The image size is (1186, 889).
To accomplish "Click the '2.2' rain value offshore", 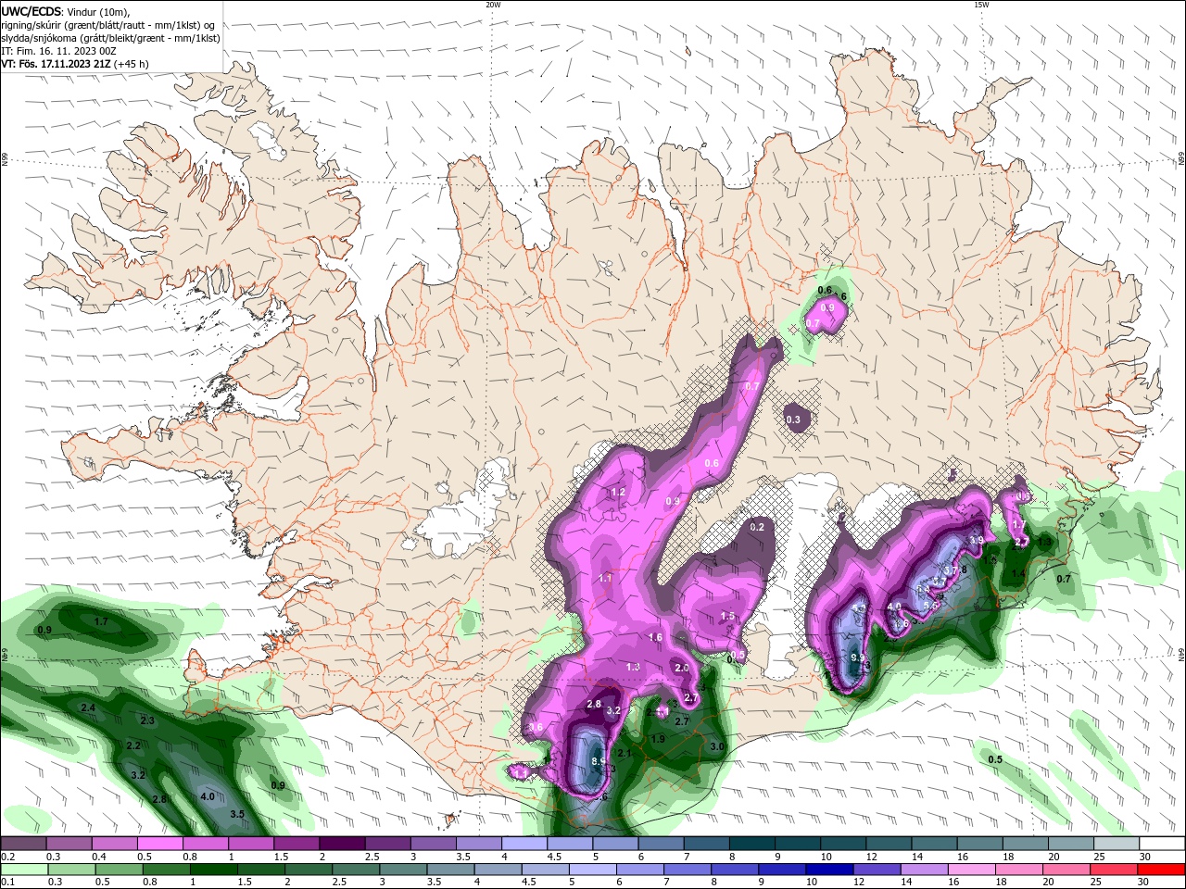I will pyautogui.click(x=133, y=745).
